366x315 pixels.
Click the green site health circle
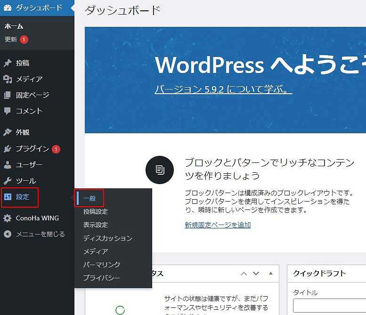[120, 310]
